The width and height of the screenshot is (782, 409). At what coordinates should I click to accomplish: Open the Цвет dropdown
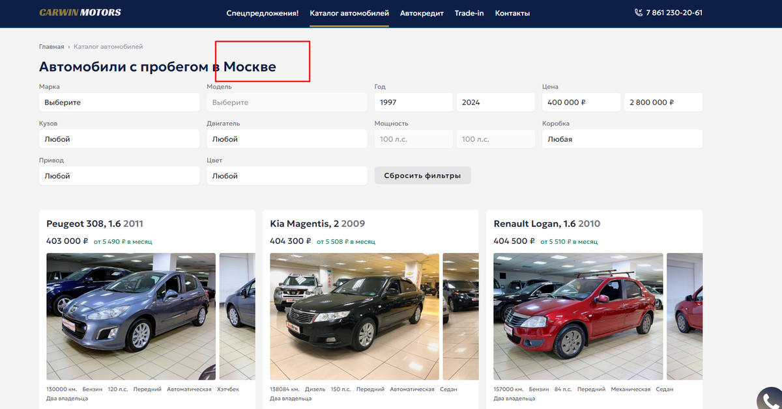click(x=287, y=176)
